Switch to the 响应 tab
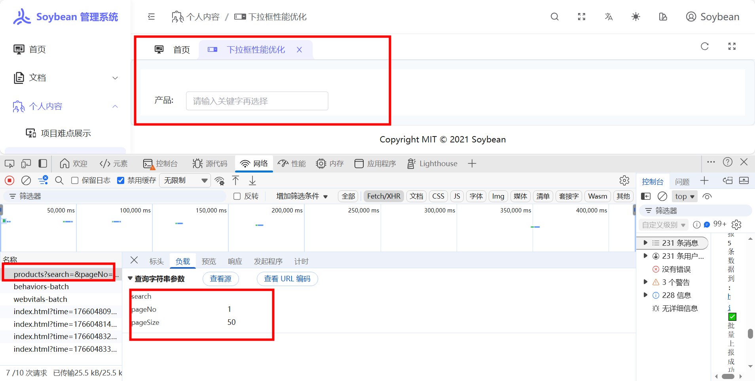The image size is (755, 381). pyautogui.click(x=235, y=261)
